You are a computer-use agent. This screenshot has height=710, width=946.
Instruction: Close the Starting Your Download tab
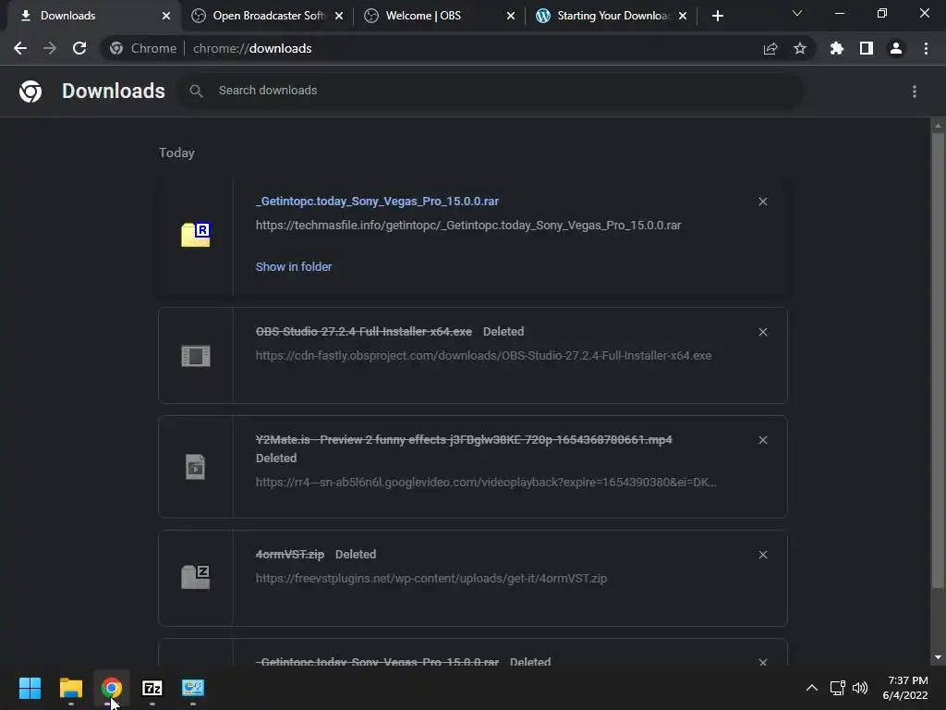pos(682,16)
